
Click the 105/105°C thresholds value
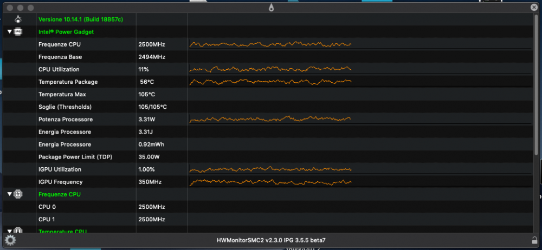click(x=152, y=107)
